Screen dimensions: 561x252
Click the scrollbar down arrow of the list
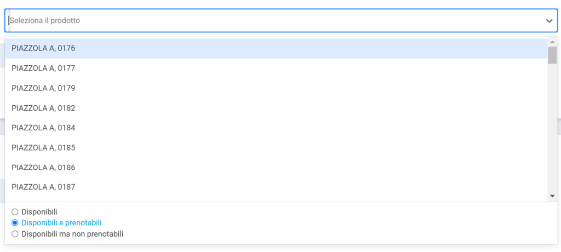coord(552,196)
